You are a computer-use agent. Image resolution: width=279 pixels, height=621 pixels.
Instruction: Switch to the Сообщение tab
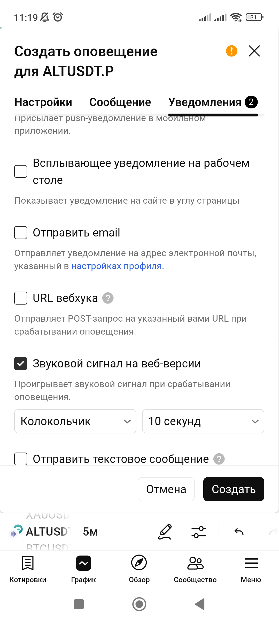[x=120, y=102]
